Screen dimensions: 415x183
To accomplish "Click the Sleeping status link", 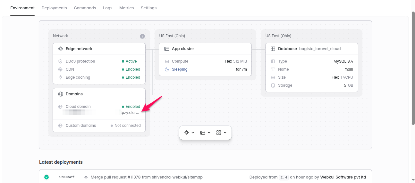I will pyautogui.click(x=180, y=69).
